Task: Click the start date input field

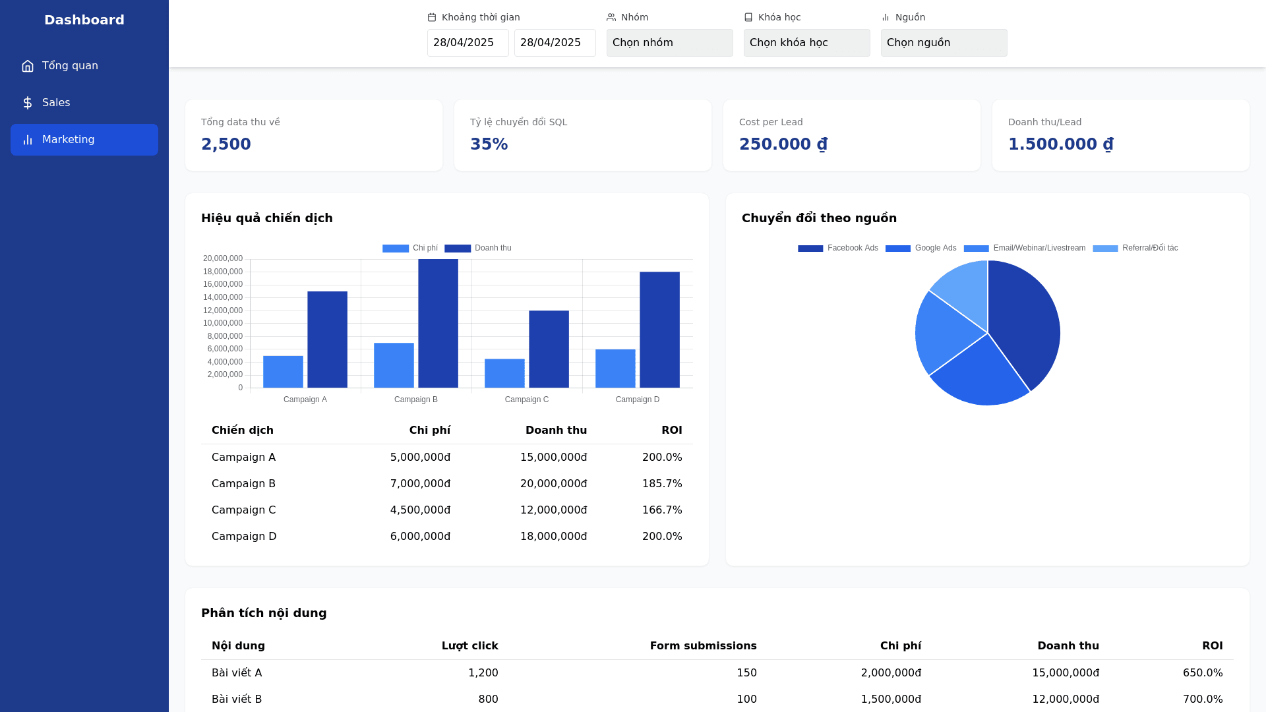Action: 467,43
